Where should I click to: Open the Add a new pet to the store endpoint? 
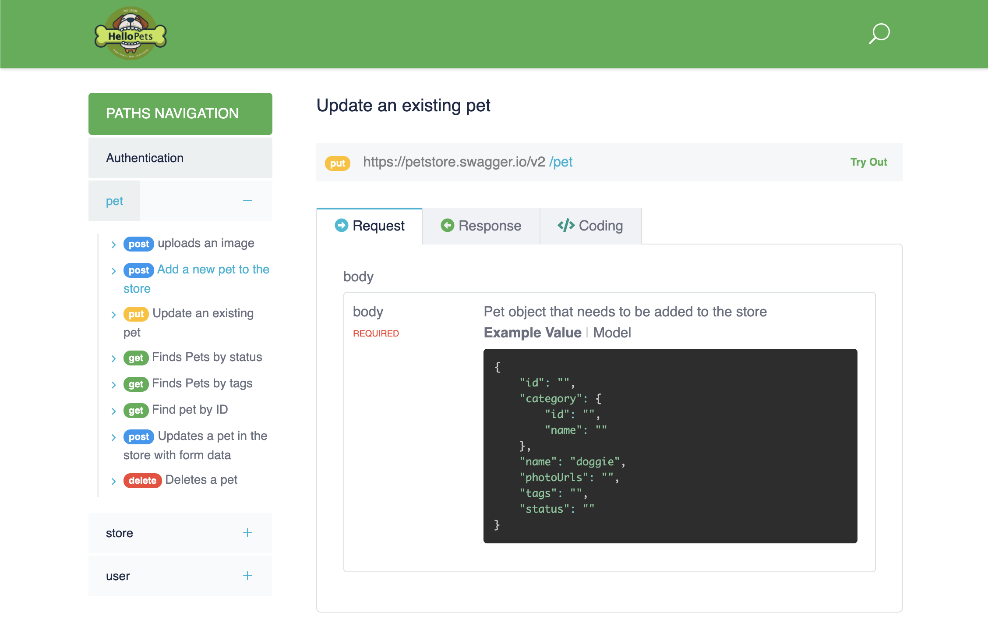[x=213, y=269]
